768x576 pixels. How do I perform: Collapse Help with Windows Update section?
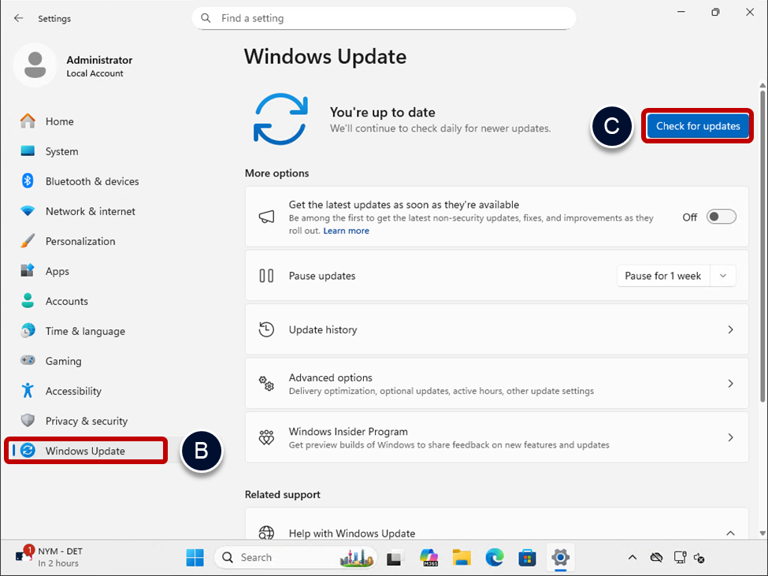729,533
